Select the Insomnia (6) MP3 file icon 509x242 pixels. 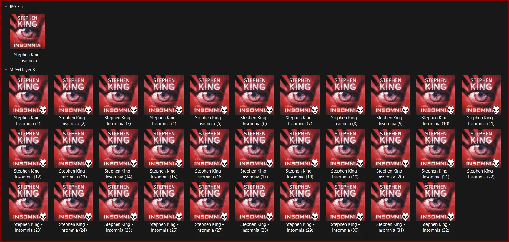(x=255, y=95)
